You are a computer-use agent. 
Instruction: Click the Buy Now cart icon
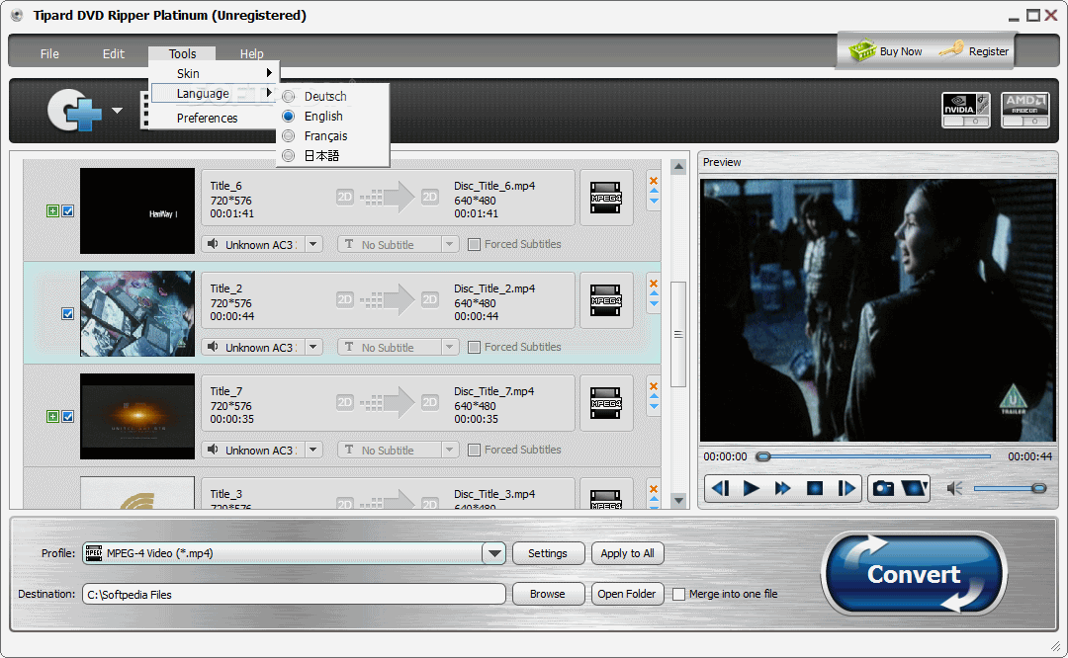tap(862, 51)
